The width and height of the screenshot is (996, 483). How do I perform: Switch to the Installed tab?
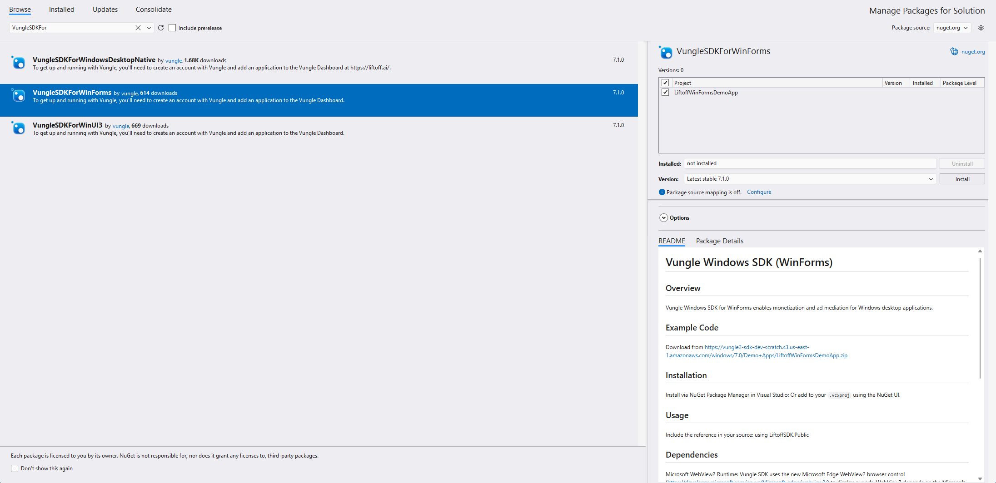pos(62,10)
